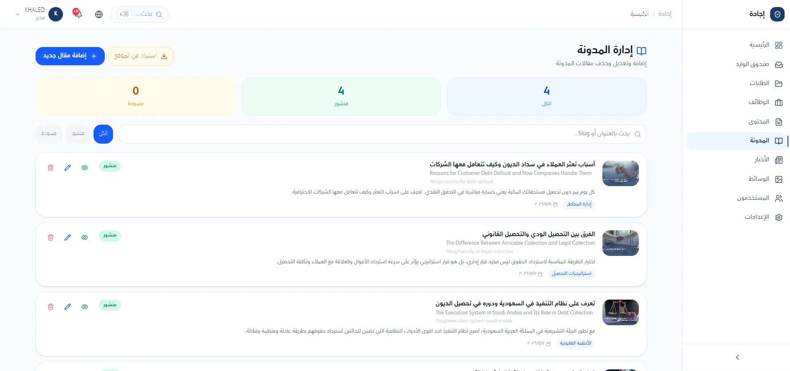This screenshot has width=790, height=371.
Task: Click the الرئيسية breadcrumb link
Action: [639, 14]
